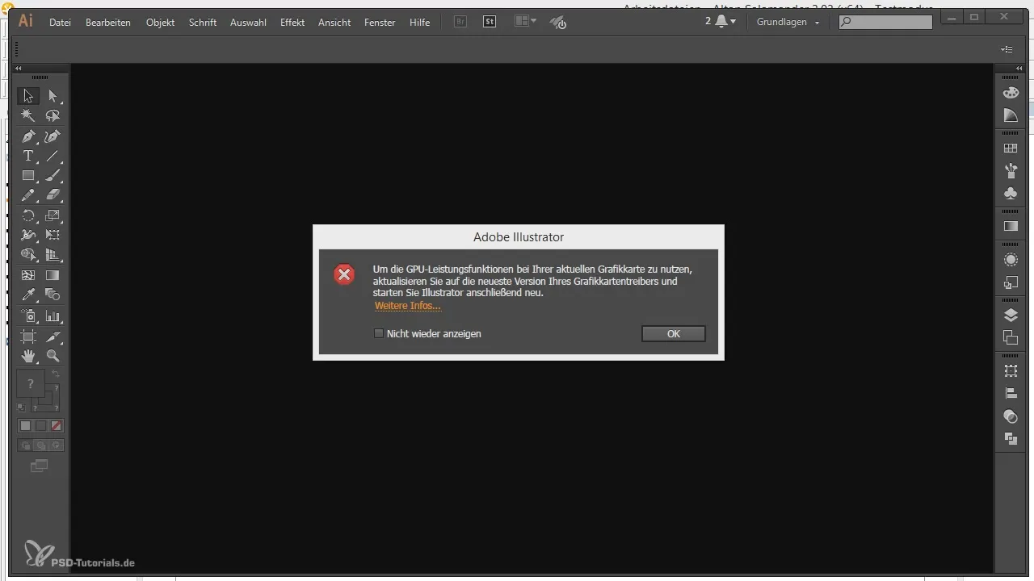Open the Transform panel
Image resolution: width=1034 pixels, height=581 pixels.
pos(1011,370)
